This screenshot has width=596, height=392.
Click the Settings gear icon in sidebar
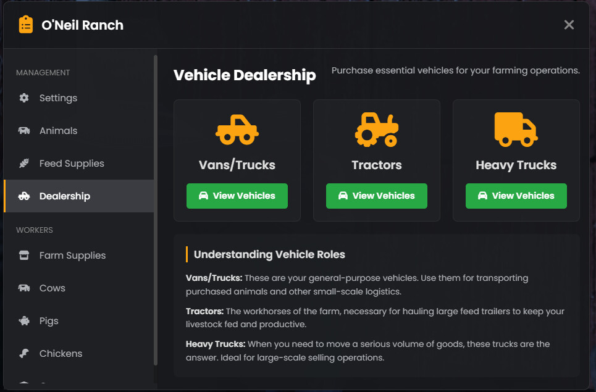[x=24, y=98]
